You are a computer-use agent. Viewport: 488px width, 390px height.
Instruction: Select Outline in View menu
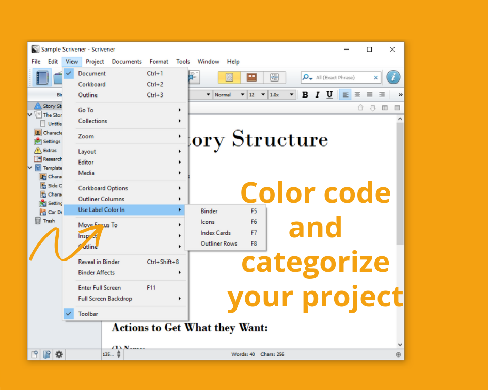[x=125, y=95]
